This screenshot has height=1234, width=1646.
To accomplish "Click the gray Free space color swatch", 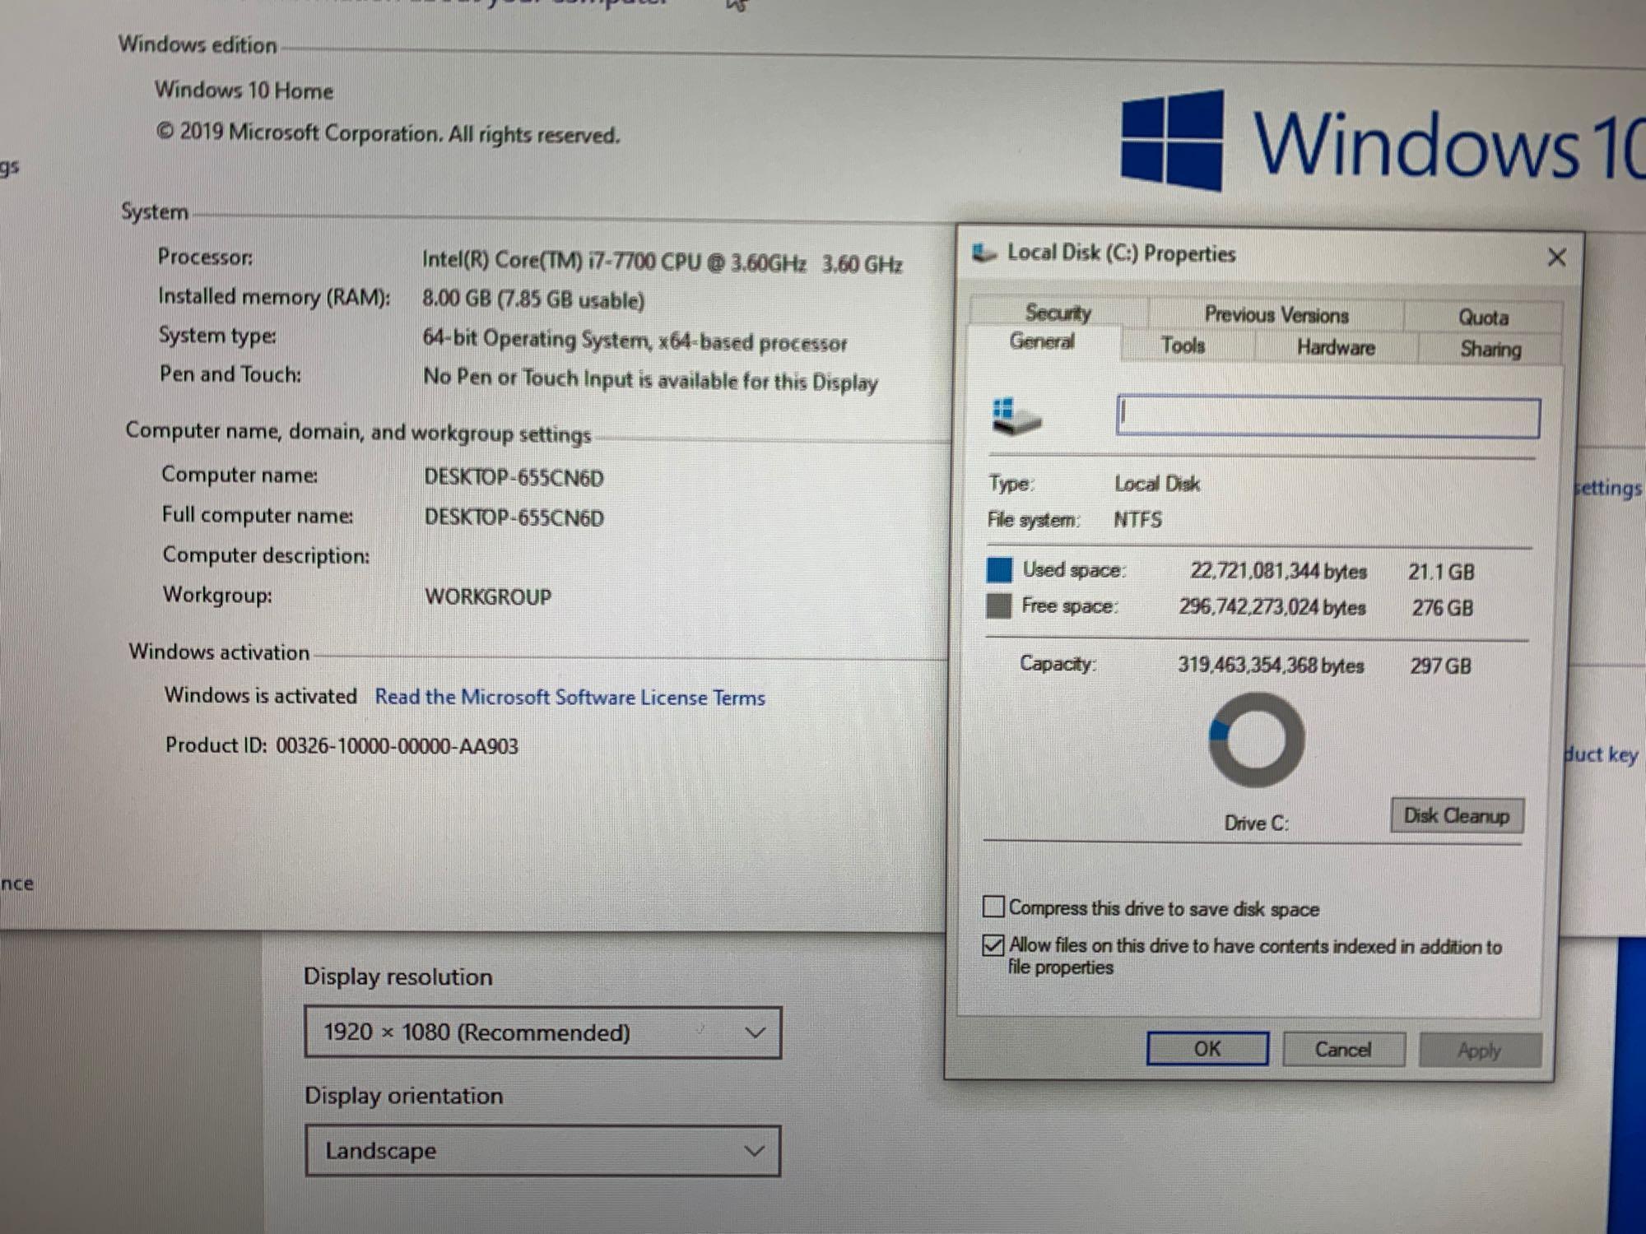I will pos(998,606).
